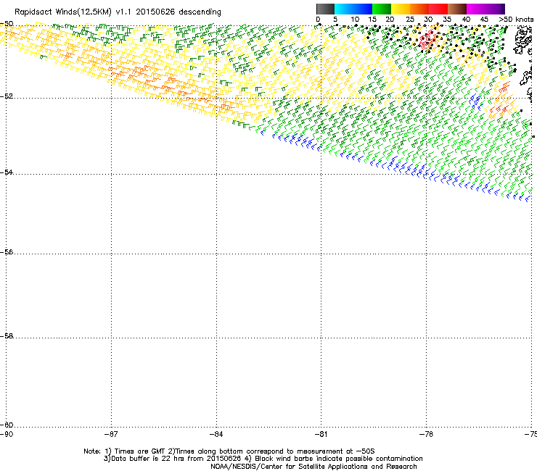Click the '20150626 descending' date text in title
This screenshot has height=471, width=537.
[179, 12]
